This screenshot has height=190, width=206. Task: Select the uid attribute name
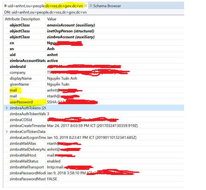[x=12, y=55]
